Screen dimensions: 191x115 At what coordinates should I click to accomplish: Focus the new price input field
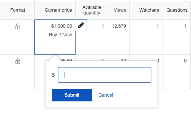[x=105, y=75]
